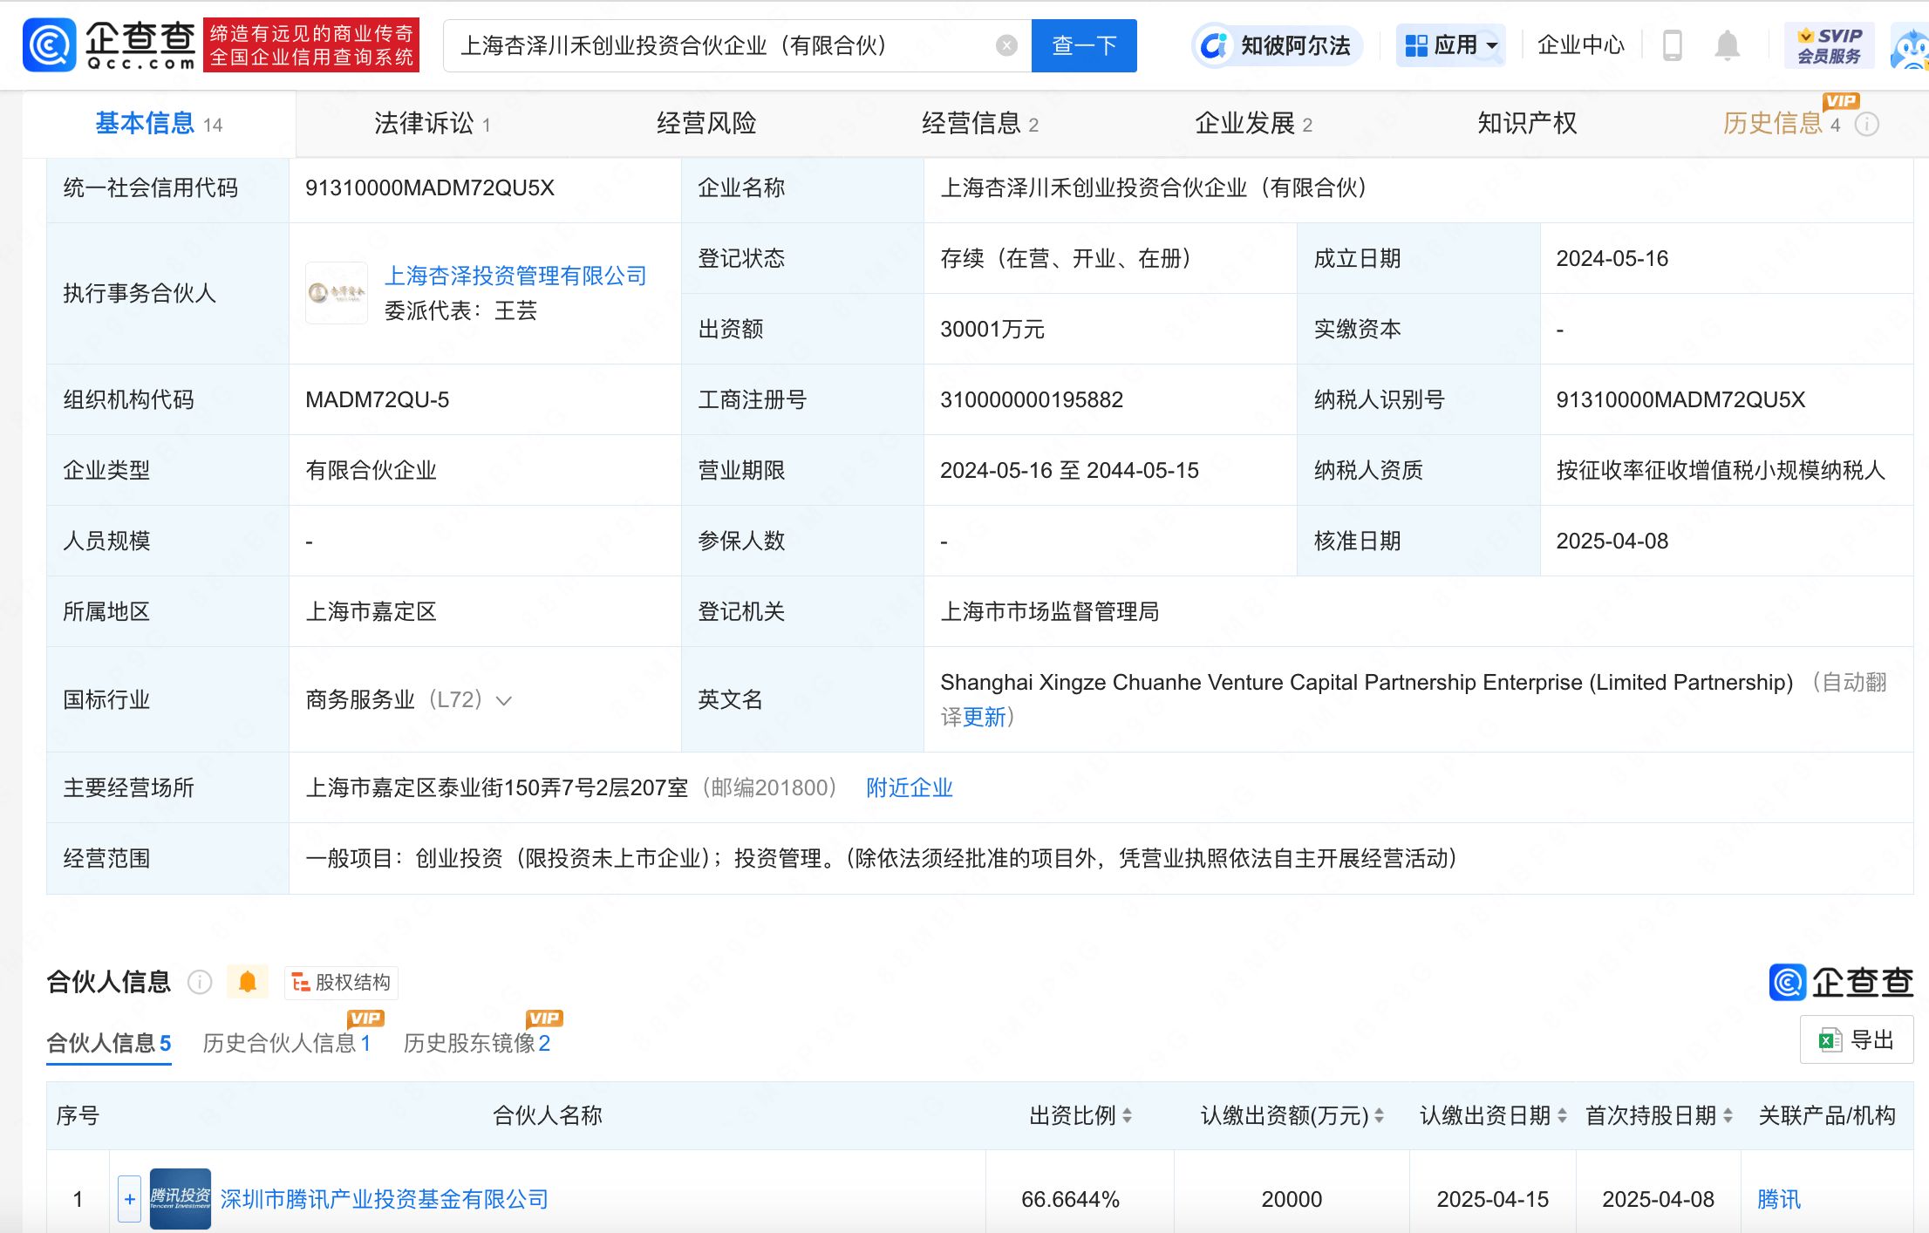The width and height of the screenshot is (1929, 1233).
Task: Open the 股权结构 equity structure view
Action: tap(340, 982)
